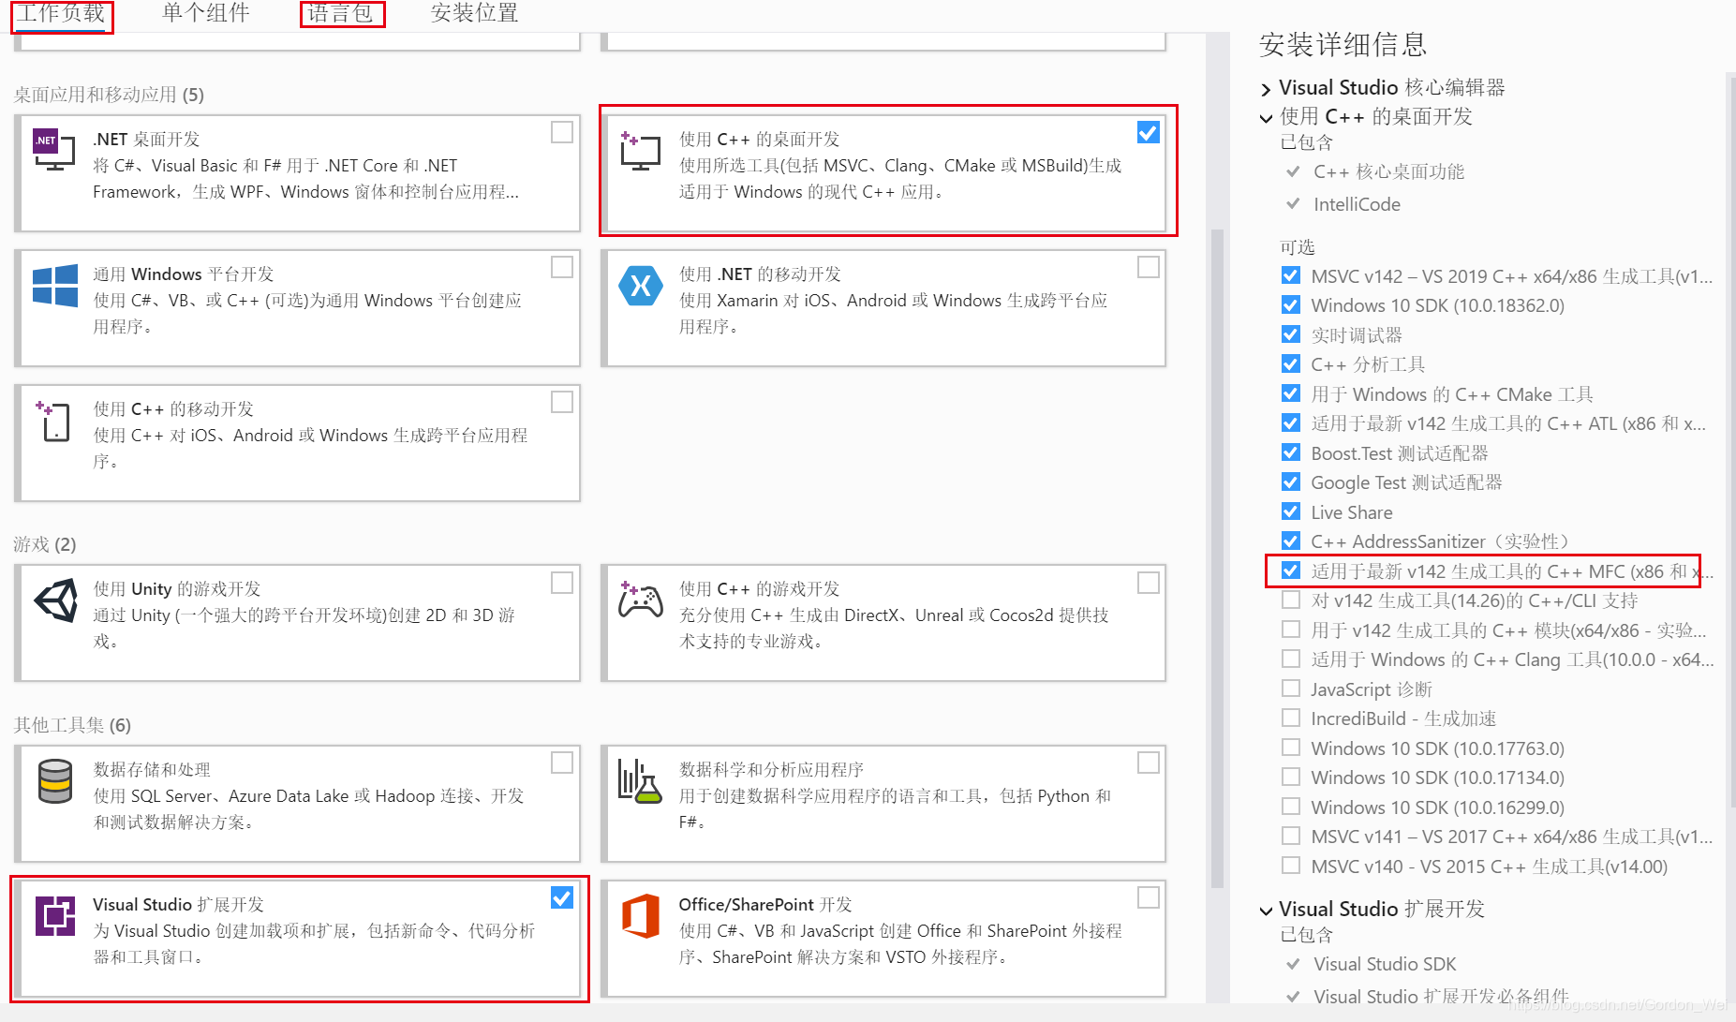Uncheck the C++ ATL v142 option

coord(1291,423)
